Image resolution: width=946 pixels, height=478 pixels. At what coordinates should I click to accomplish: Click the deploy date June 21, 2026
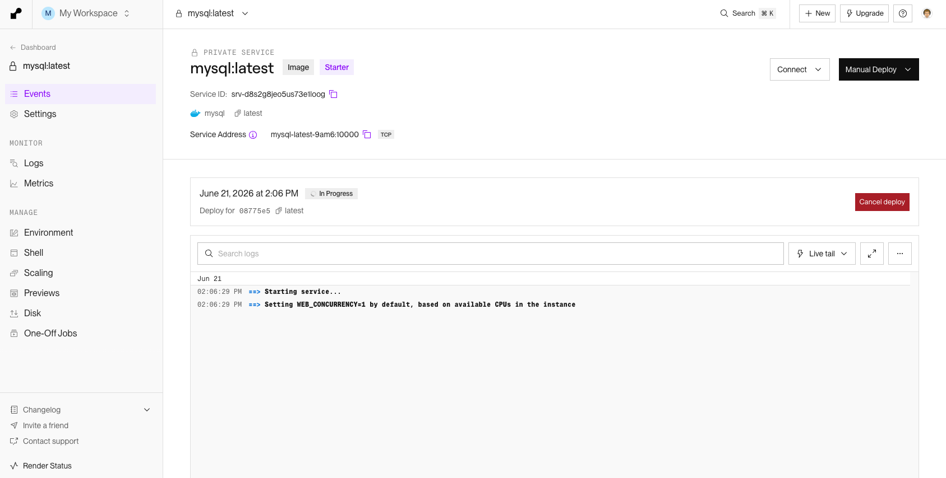click(249, 193)
